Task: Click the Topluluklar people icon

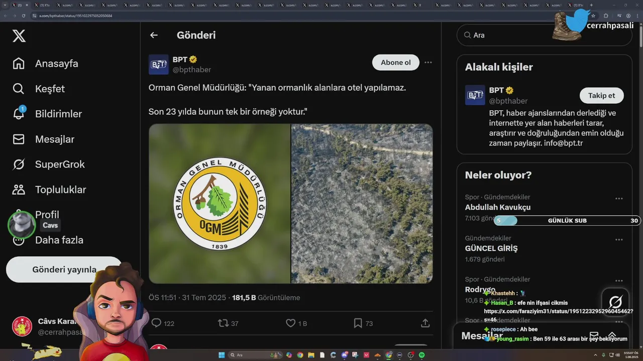Action: point(19,190)
